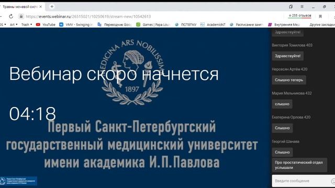
Task: Open the Внутренняя Мед bookmark
Action: tap(284, 25)
